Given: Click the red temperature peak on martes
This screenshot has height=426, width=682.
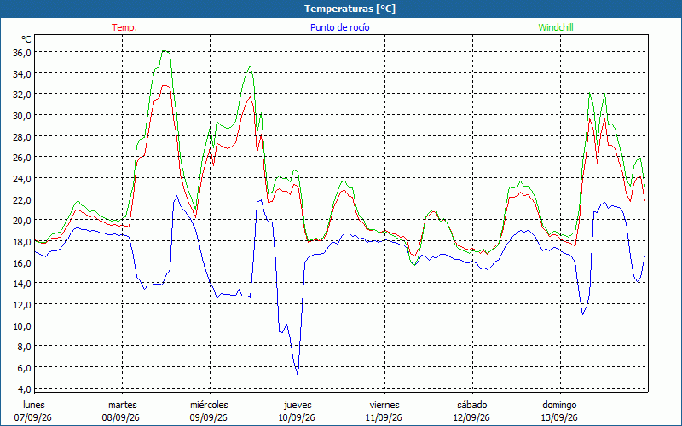Looking at the screenshot, I should pos(165,86).
